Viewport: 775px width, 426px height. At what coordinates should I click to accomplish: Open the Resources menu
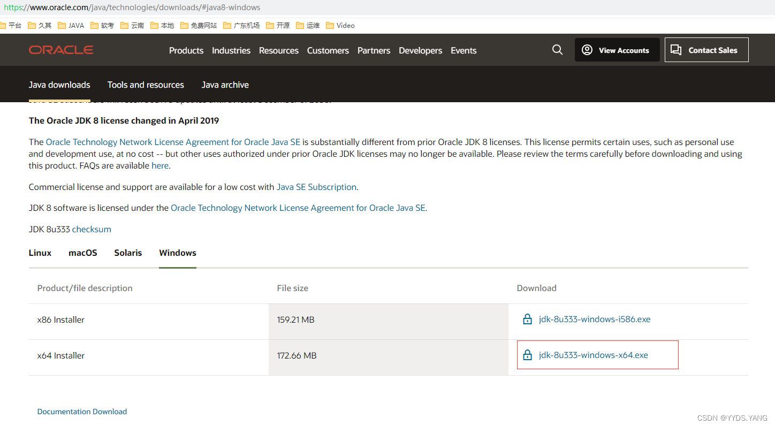(x=279, y=50)
